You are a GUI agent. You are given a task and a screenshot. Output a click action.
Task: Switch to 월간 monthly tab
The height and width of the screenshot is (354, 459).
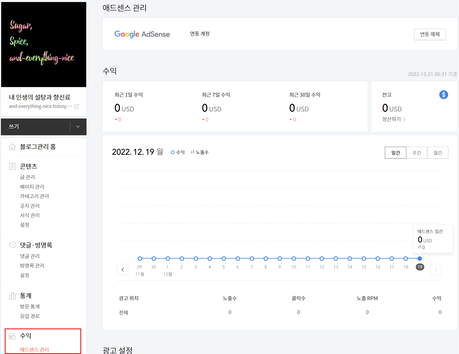tap(438, 153)
